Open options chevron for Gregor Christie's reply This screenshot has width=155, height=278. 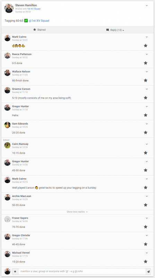(147, 236)
